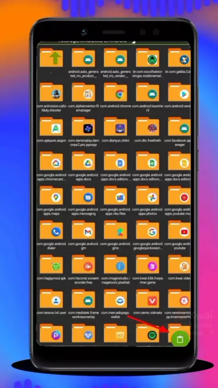Viewport: 218px width, 388px height.
Task: Open com.damonplay.damonps2.pro.ppsspp folder
Action: click(x=84, y=126)
